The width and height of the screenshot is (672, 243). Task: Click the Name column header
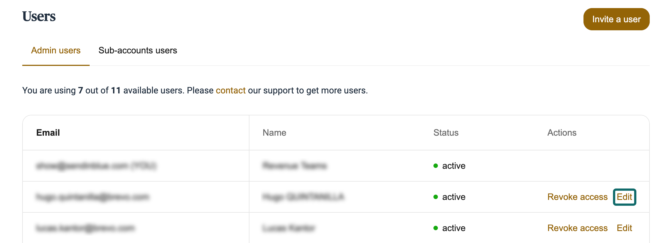point(274,133)
